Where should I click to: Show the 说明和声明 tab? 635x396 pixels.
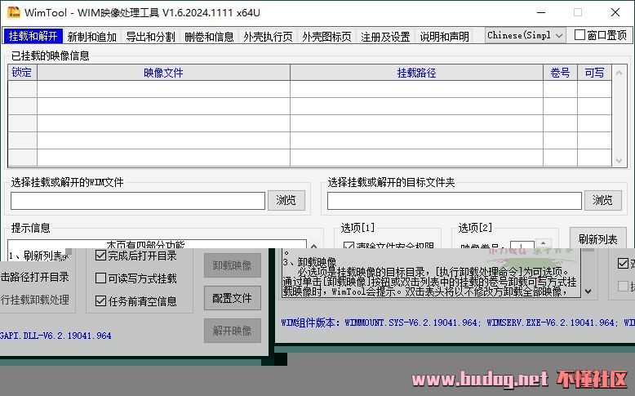[x=444, y=37]
